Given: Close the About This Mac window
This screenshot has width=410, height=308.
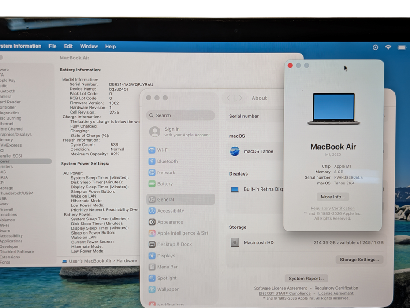Looking at the screenshot, I should tap(290, 66).
